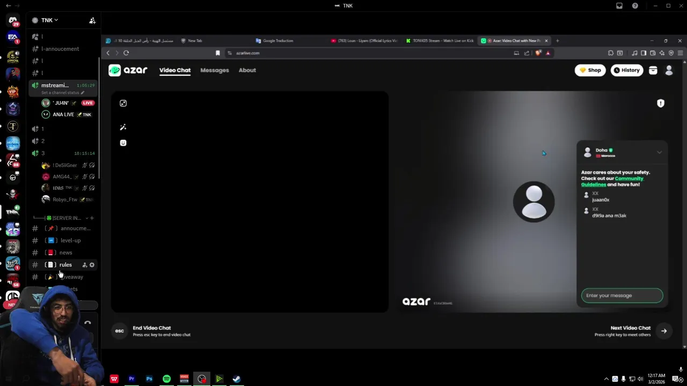Open Photoshop from the taskbar
This screenshot has width=687, height=386.
pyautogui.click(x=149, y=379)
